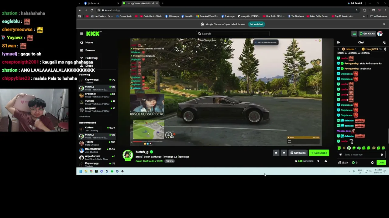Screen dimensions: 389x218
Task: Open the green leaderboard icon beside Get KICKs
Action: coord(354,34)
